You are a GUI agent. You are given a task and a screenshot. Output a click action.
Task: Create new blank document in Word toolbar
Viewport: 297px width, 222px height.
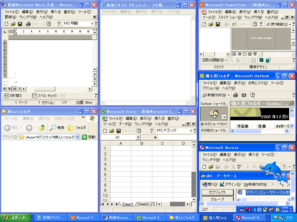[x=6, y=24]
